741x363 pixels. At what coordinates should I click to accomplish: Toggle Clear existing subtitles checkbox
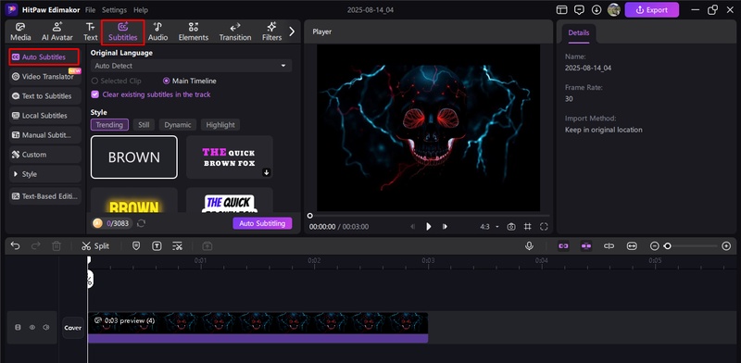click(x=95, y=94)
